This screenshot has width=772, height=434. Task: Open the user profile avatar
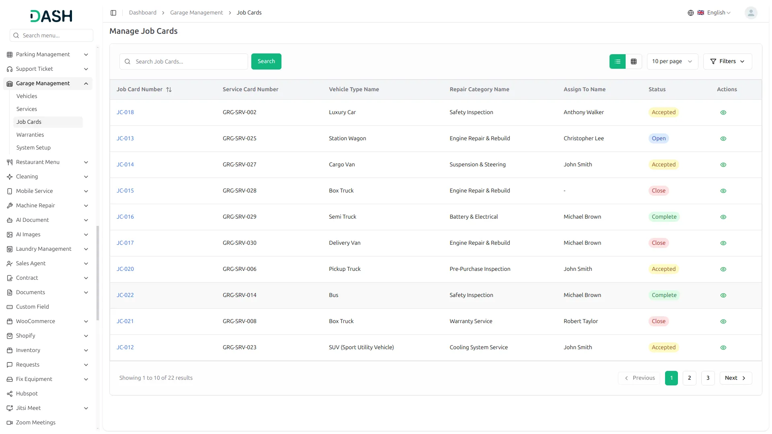click(751, 13)
